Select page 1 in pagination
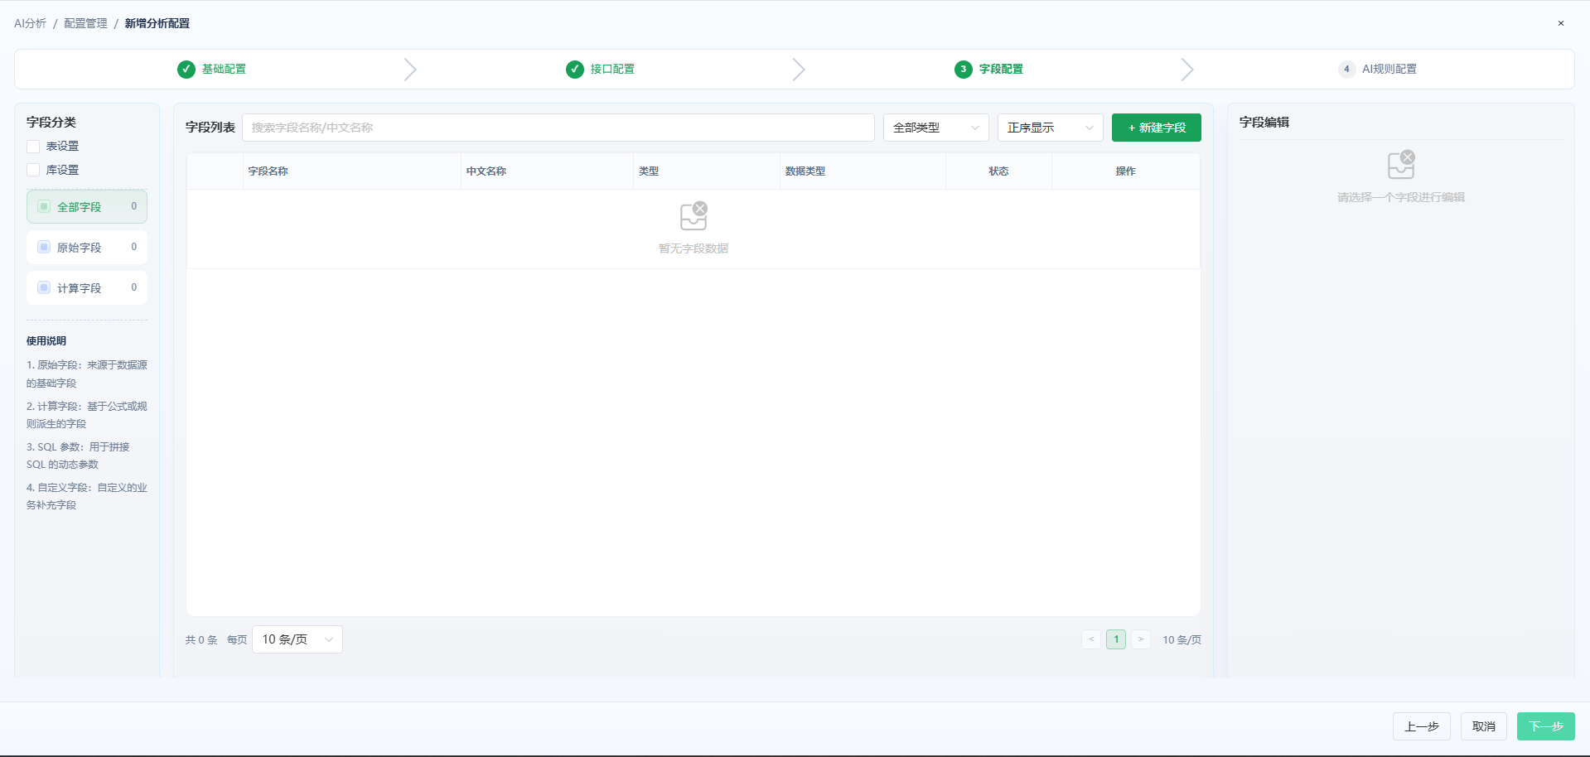This screenshot has width=1590, height=757. tap(1116, 639)
